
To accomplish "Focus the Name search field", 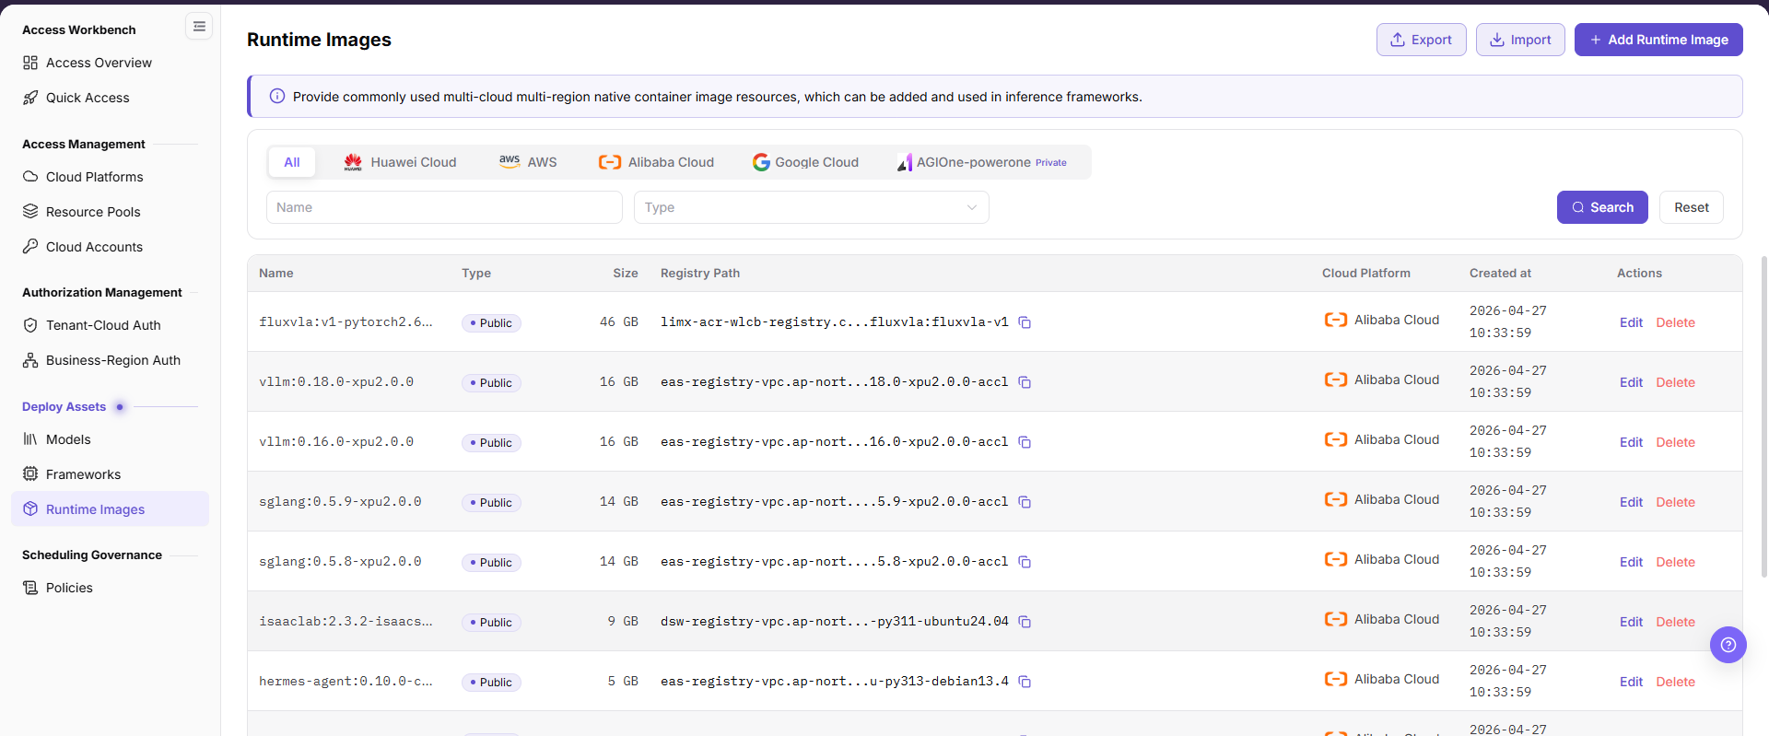I will coord(444,207).
